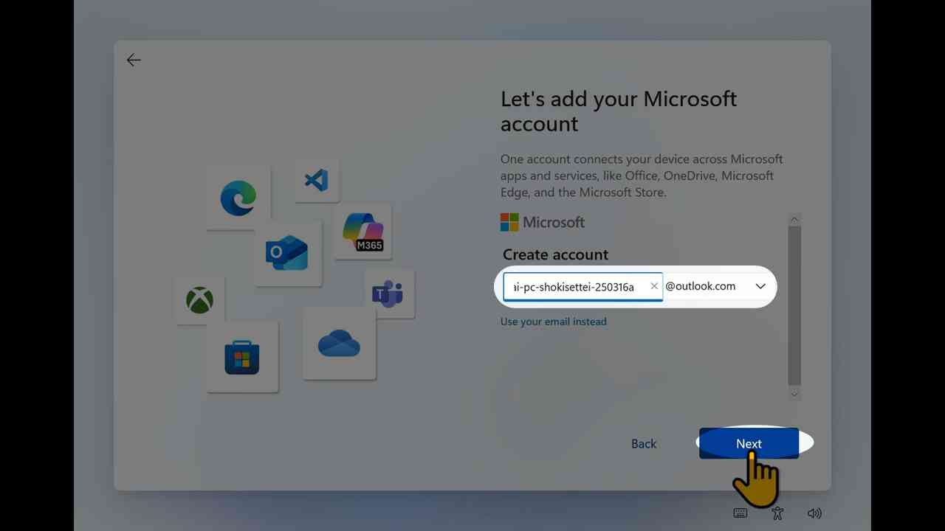Click the Outlook icon tile
Viewport: 945px width, 531px height.
pyautogui.click(x=287, y=253)
